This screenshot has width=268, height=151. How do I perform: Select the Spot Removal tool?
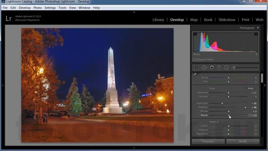click(x=204, y=68)
